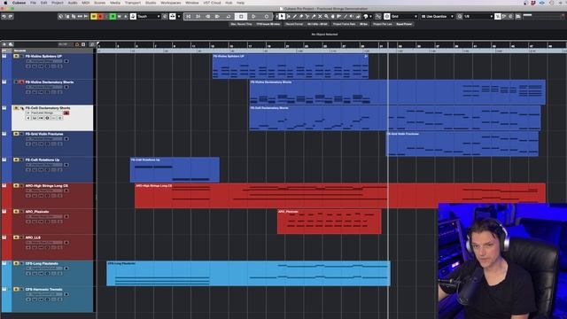Mute the CFS-Harmonic Tremolo track
The image size is (567, 319).
click(x=16, y=289)
